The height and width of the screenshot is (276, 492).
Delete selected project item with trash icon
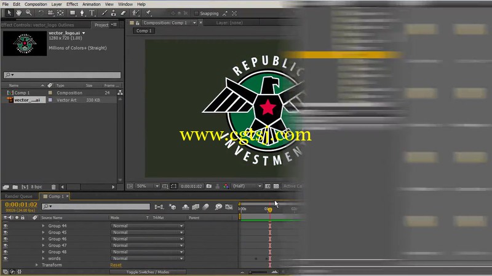point(54,187)
